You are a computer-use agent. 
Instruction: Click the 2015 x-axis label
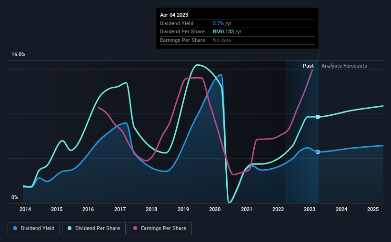[x=57, y=209]
